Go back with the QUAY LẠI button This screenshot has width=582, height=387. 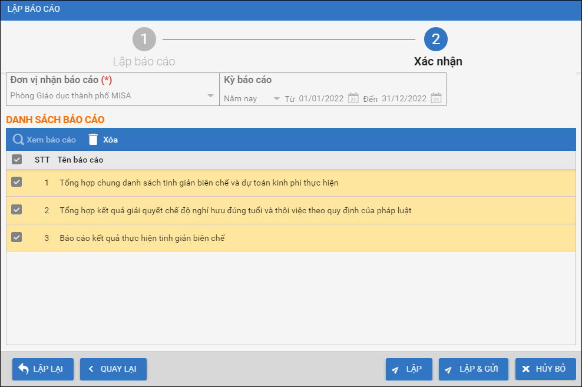[x=113, y=369]
